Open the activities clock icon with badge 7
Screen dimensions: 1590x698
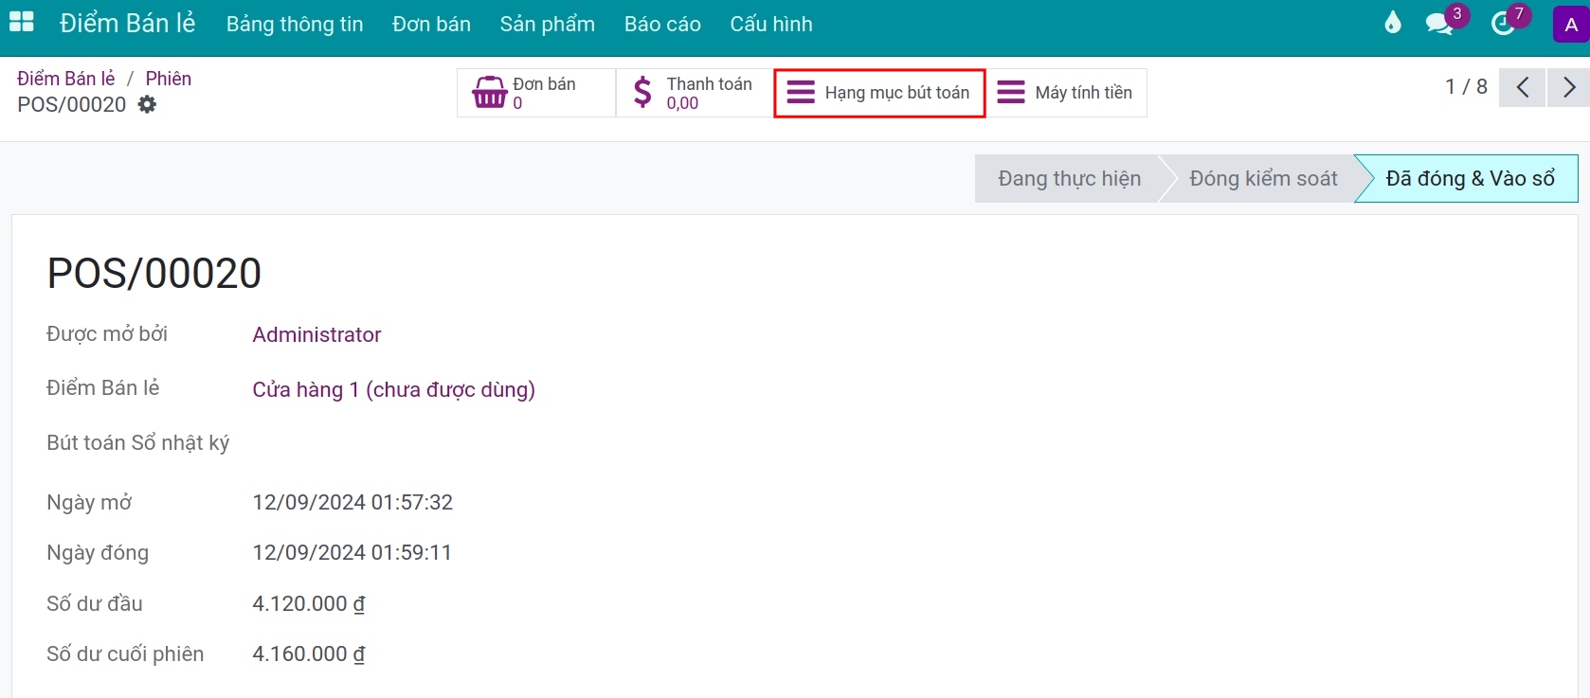tap(1504, 24)
